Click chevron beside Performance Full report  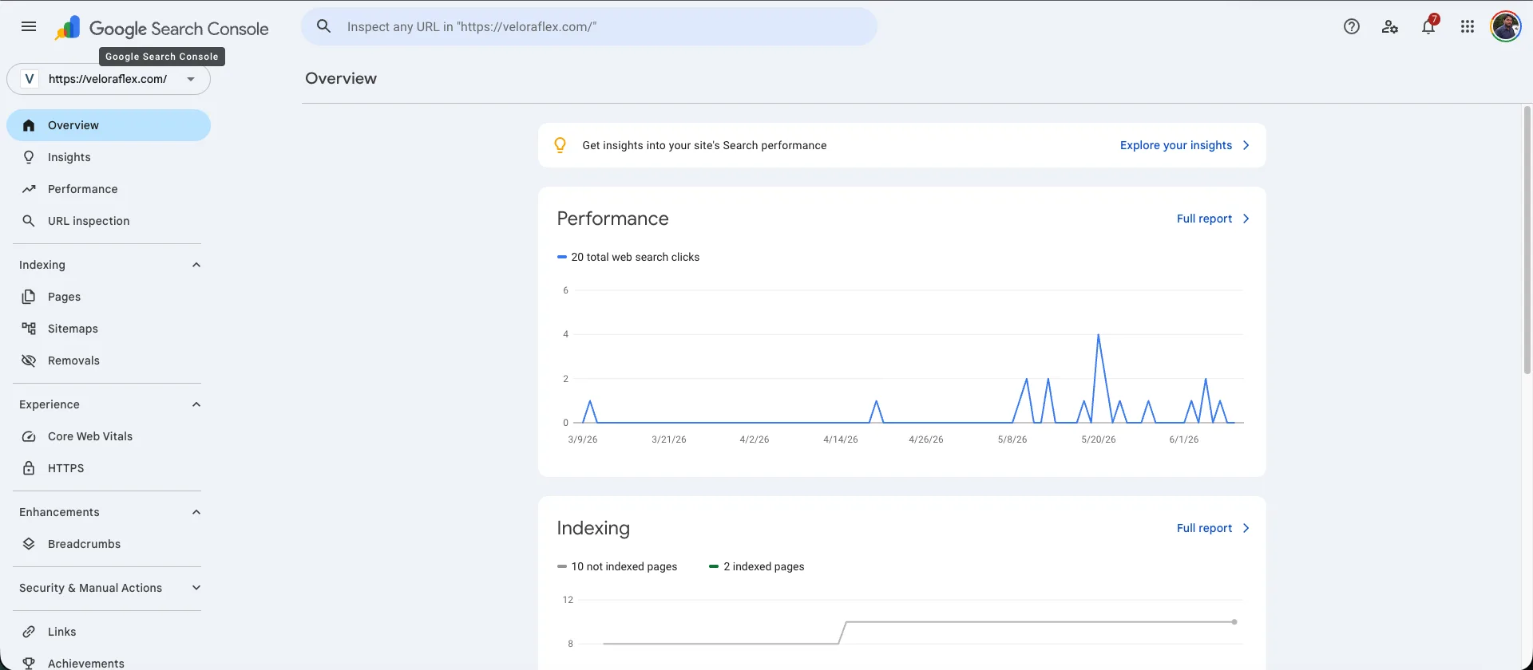coord(1246,219)
